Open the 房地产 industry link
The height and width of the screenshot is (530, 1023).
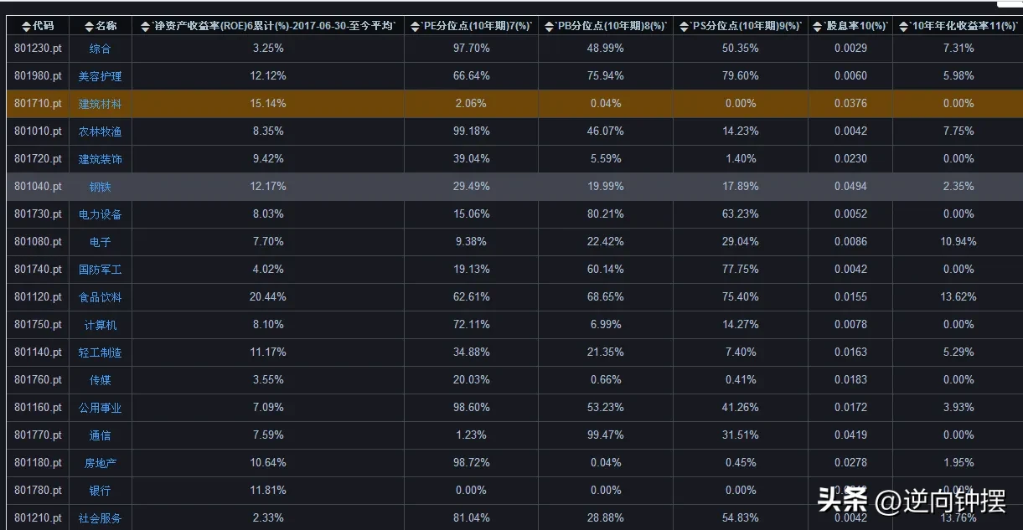100,463
